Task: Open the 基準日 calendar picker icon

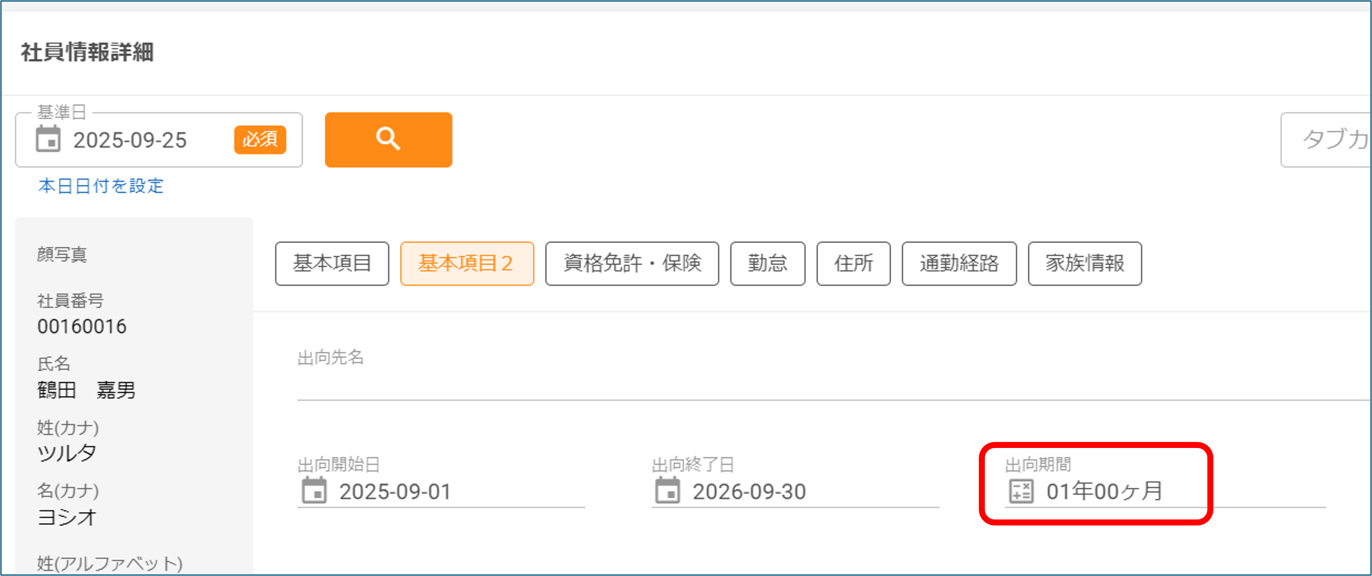Action: (49, 140)
